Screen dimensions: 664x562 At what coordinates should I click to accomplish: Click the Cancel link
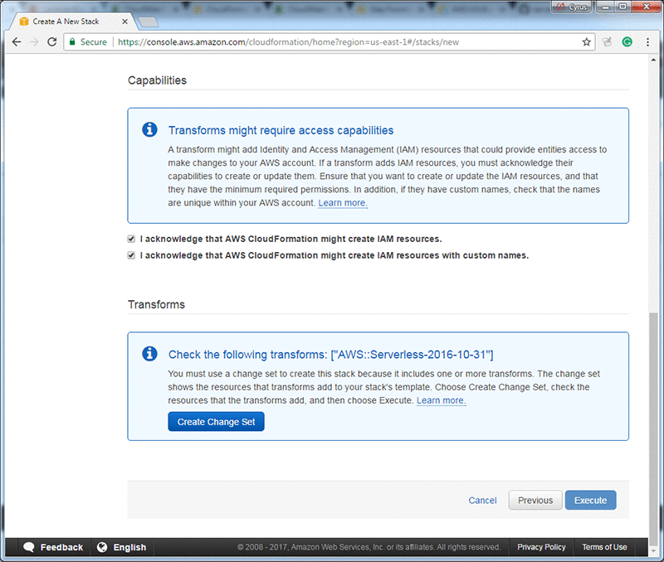click(482, 501)
